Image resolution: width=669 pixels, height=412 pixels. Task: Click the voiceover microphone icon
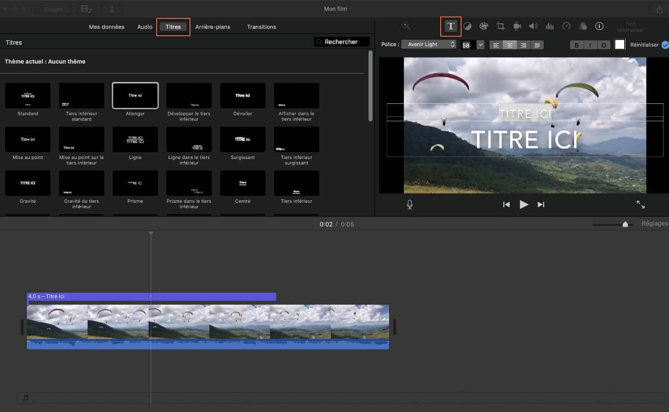coord(409,204)
